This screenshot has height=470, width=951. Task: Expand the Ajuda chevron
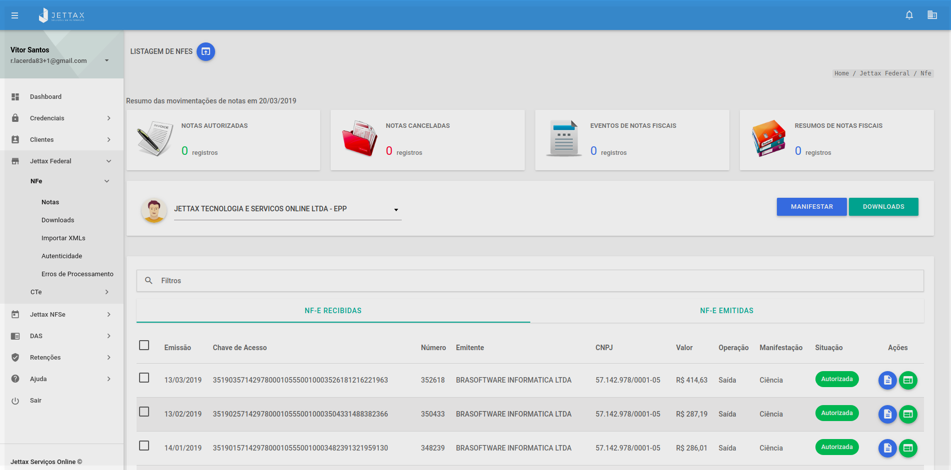(109, 379)
